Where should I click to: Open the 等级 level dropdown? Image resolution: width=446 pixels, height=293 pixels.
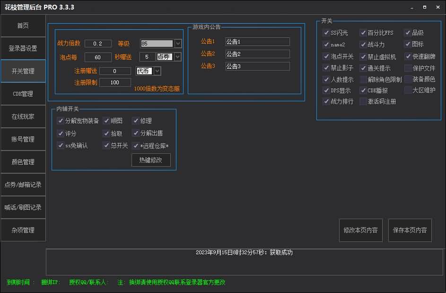pyautogui.click(x=177, y=43)
